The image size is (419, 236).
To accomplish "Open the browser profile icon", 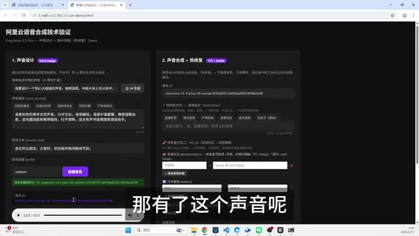I will coord(405,16).
